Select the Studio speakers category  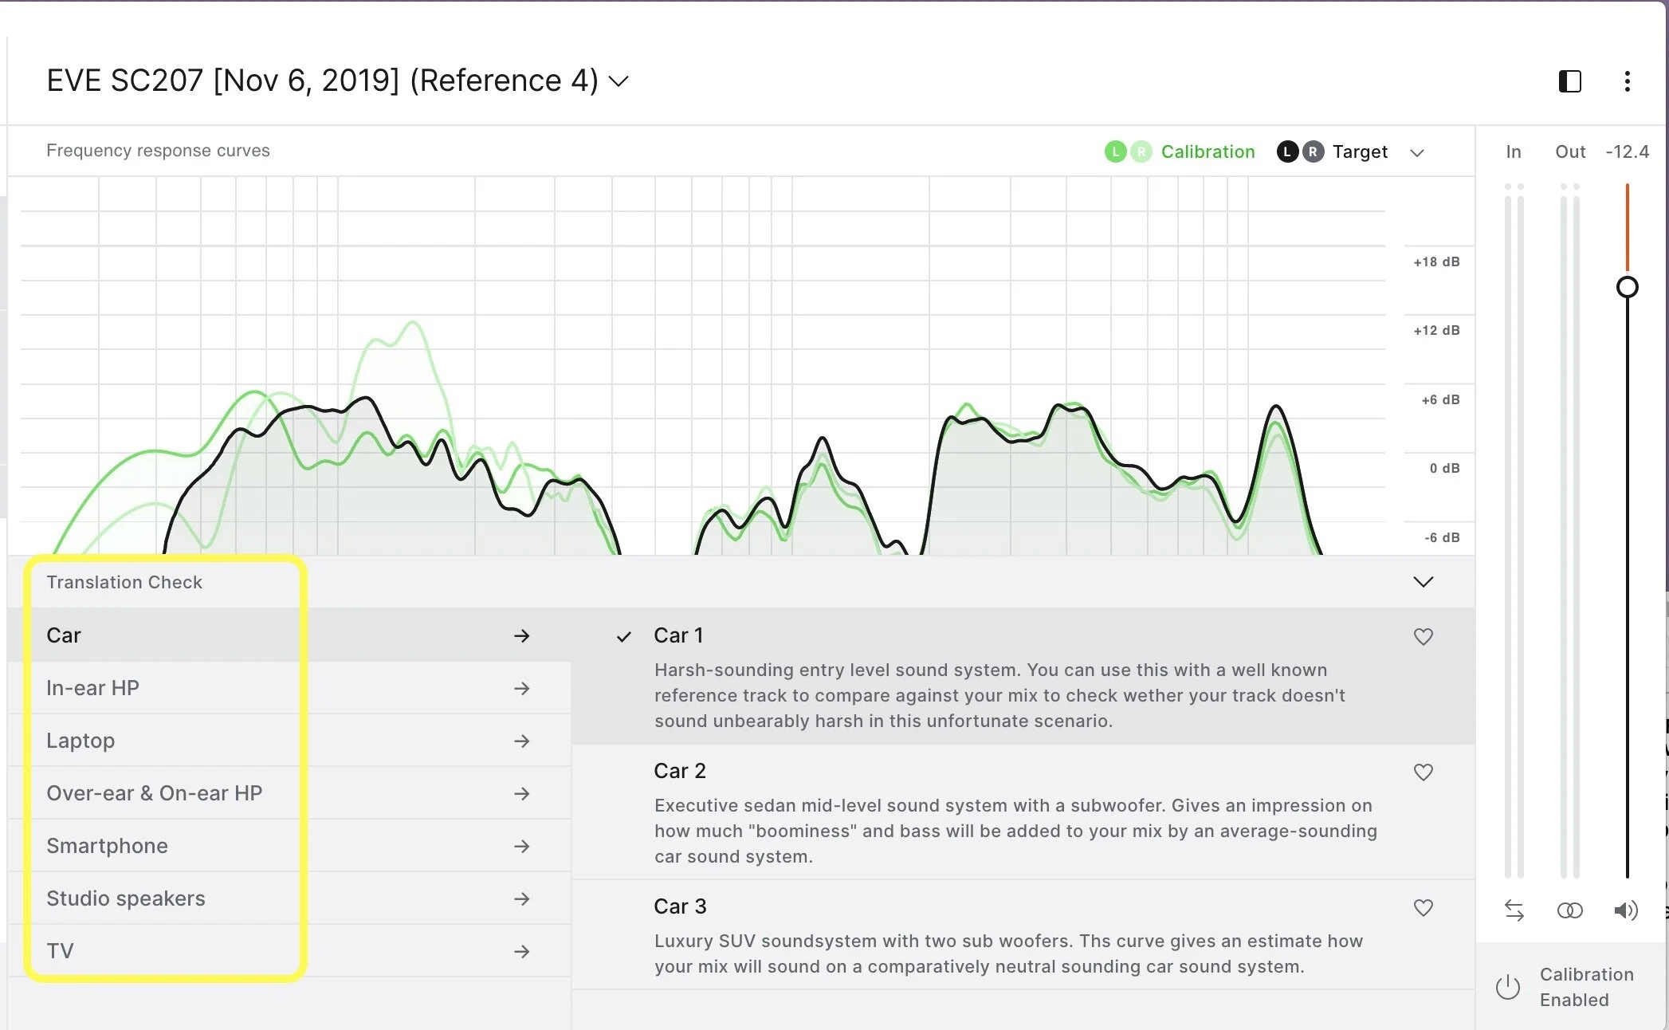click(126, 898)
